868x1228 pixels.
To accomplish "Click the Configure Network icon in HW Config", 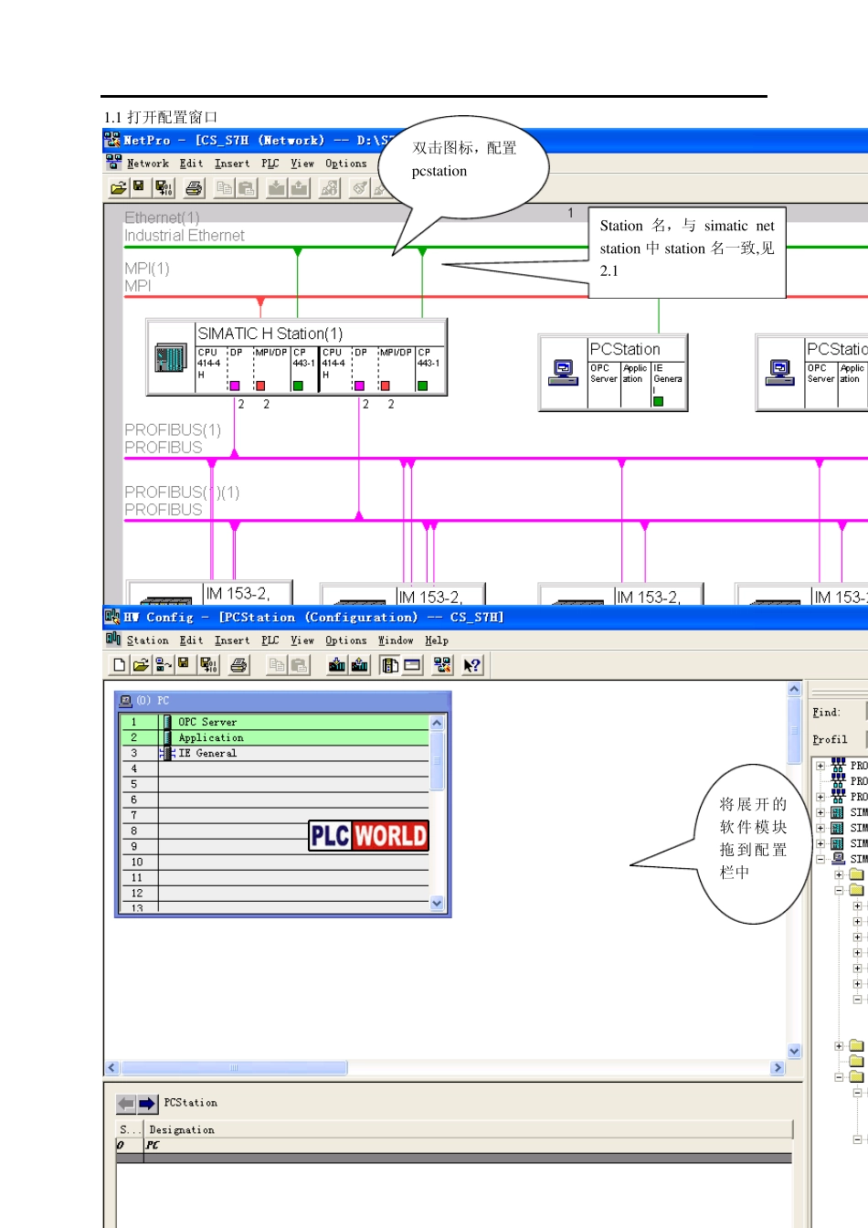I will pos(442,665).
